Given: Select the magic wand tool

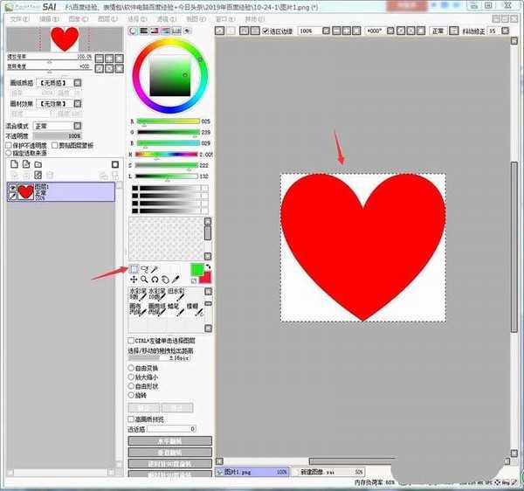Looking at the screenshot, I should point(155,269).
